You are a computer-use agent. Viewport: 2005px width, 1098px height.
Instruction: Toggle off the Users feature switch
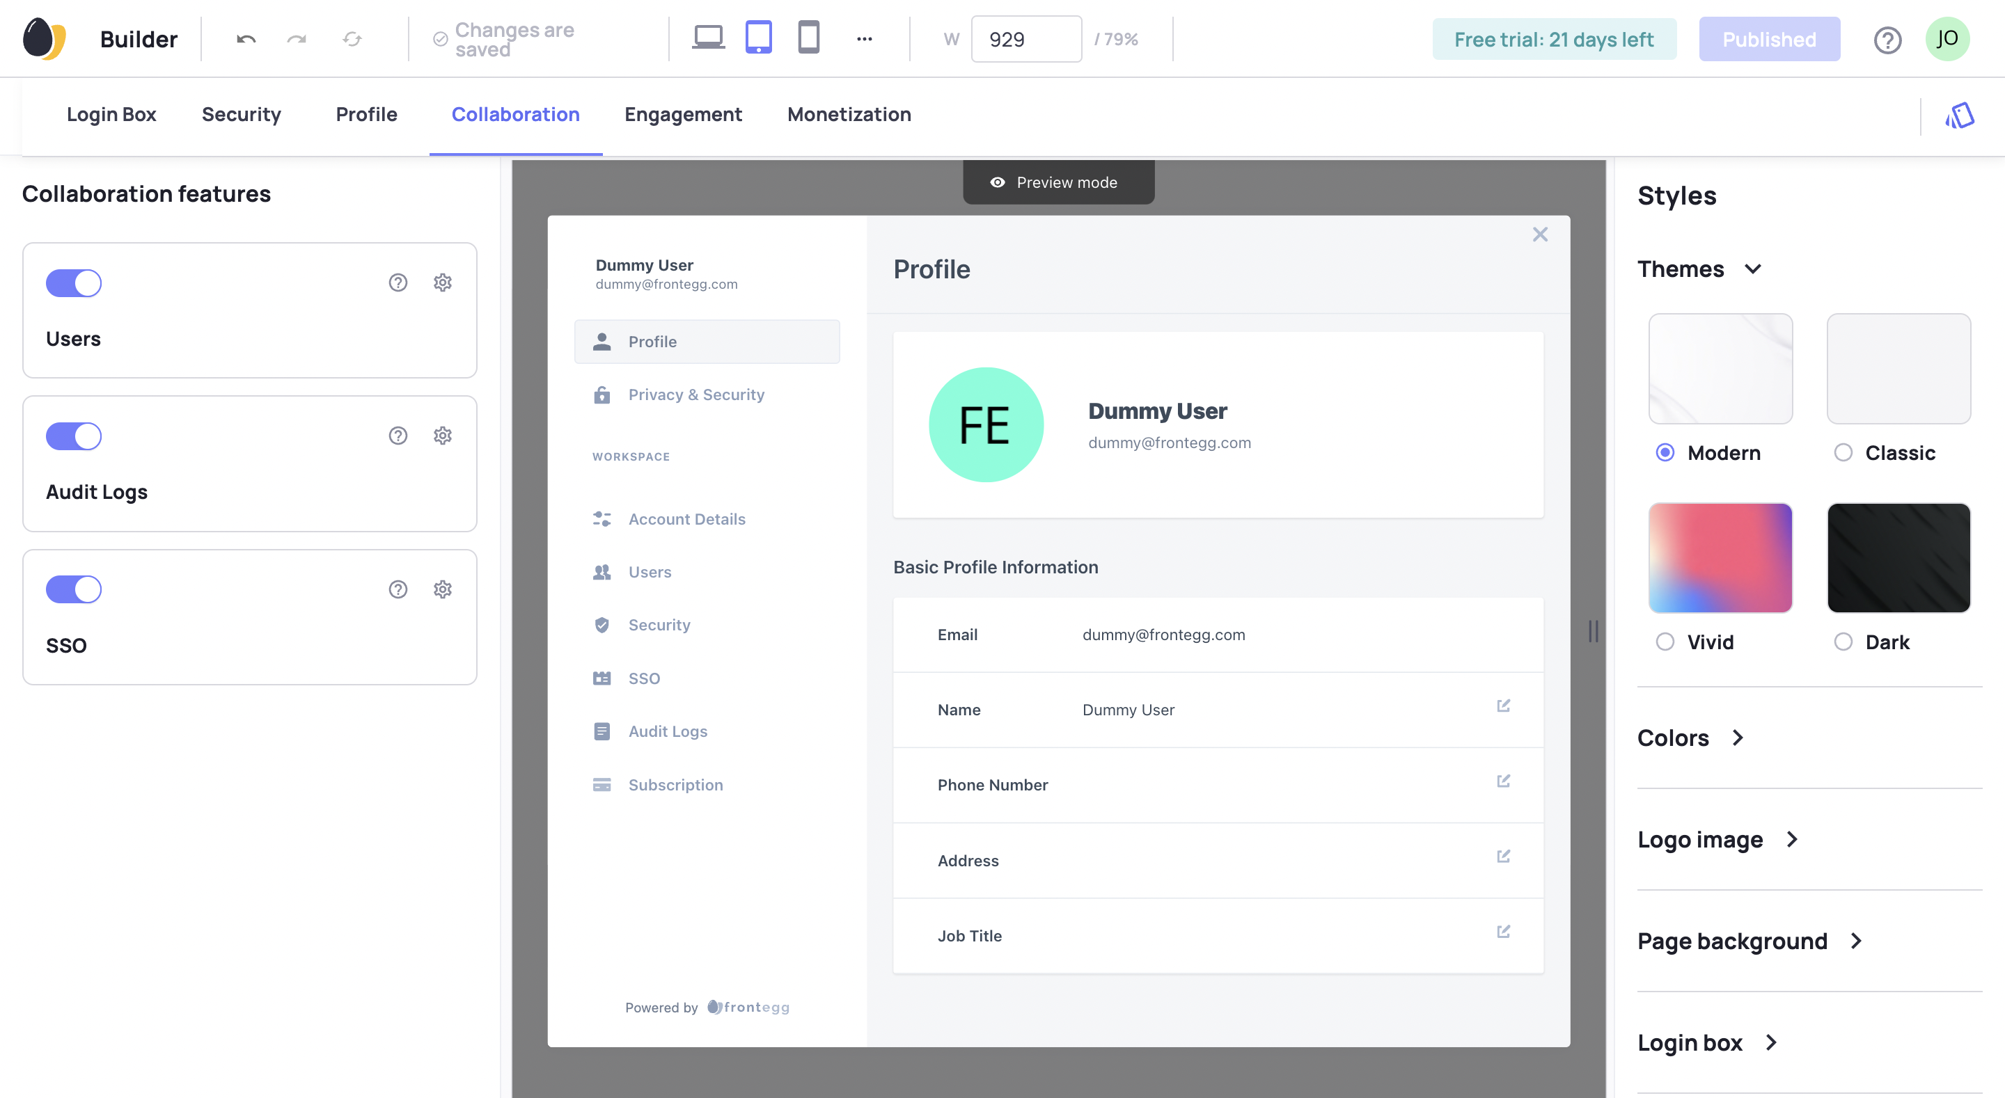(x=74, y=283)
